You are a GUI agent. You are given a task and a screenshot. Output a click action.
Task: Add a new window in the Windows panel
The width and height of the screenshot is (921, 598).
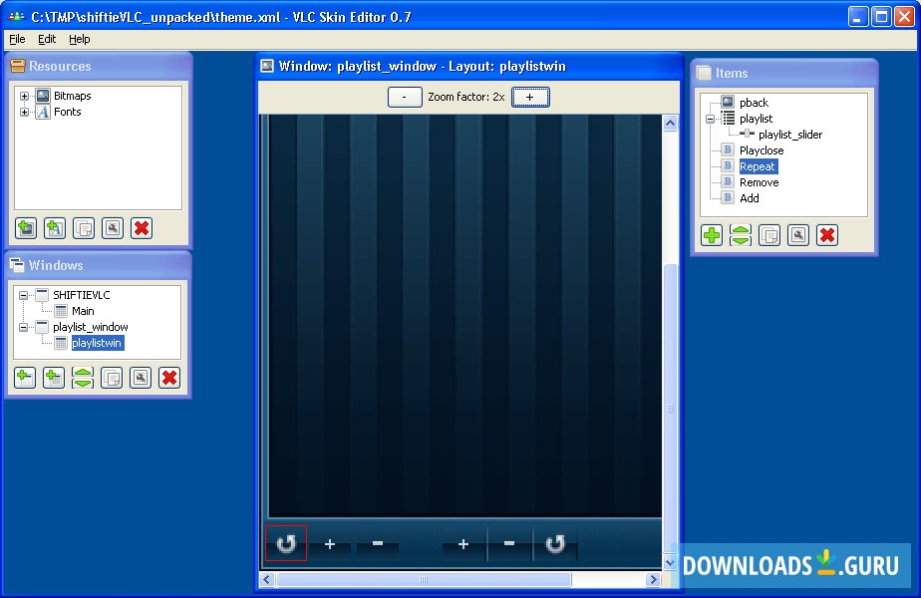pyautogui.click(x=25, y=378)
